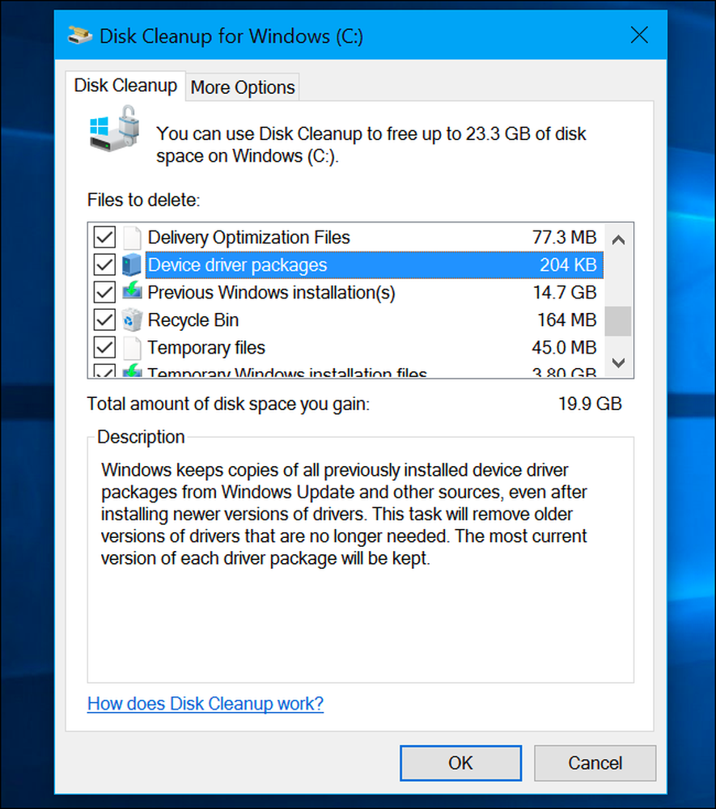Click the file list scrollbar thumb
This screenshot has width=716, height=809.
(618, 321)
